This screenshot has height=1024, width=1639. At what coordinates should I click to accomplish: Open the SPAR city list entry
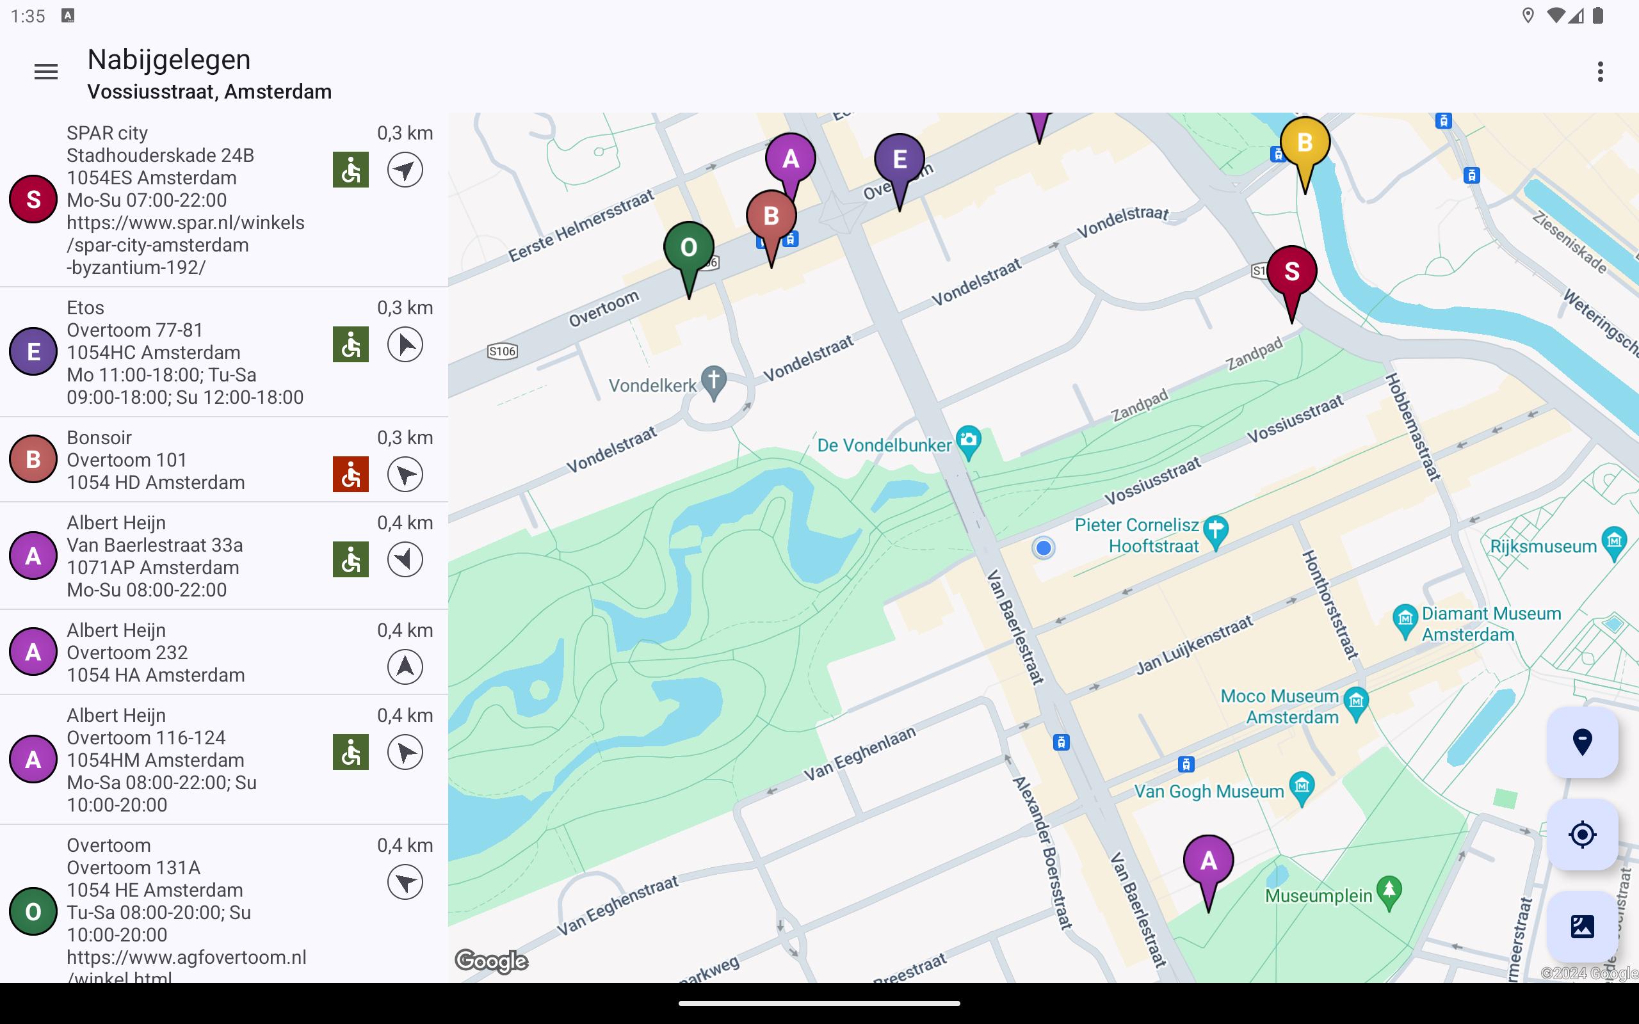click(x=224, y=200)
